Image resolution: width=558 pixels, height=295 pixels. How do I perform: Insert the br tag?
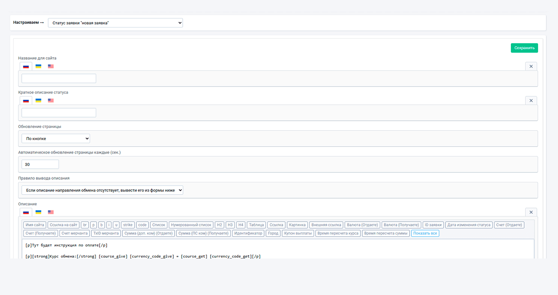pyautogui.click(x=85, y=225)
